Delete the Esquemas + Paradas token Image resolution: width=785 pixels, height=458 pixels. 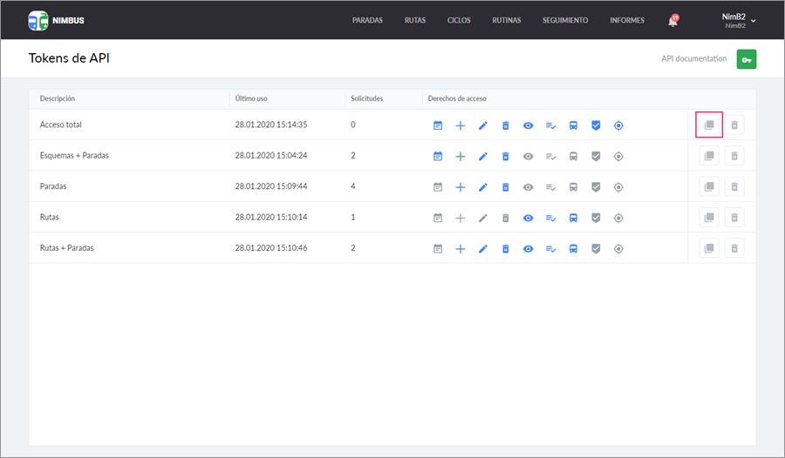(x=734, y=156)
